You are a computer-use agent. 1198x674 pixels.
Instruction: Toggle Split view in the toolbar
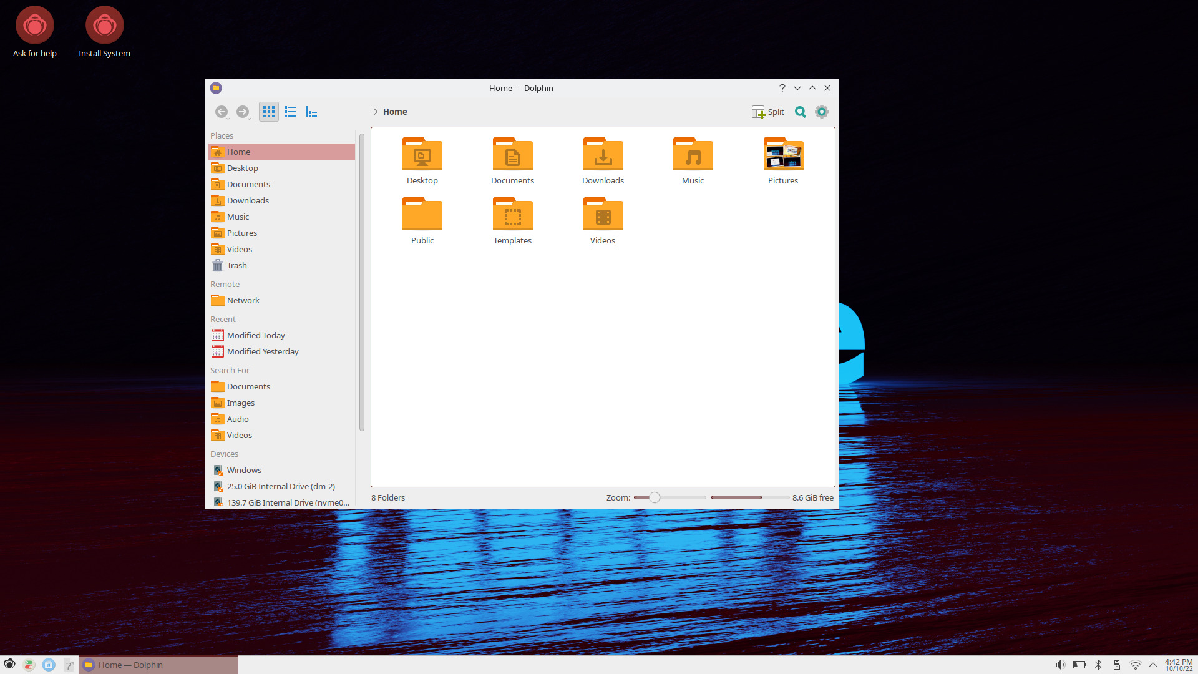767,112
